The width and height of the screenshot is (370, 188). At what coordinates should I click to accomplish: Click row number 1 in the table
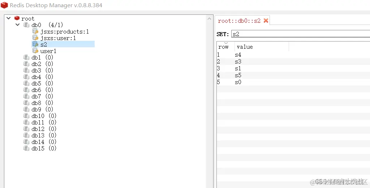219,55
